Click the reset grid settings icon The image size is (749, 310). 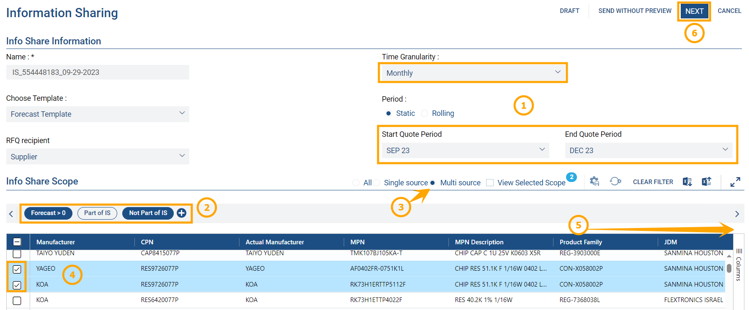pos(615,182)
